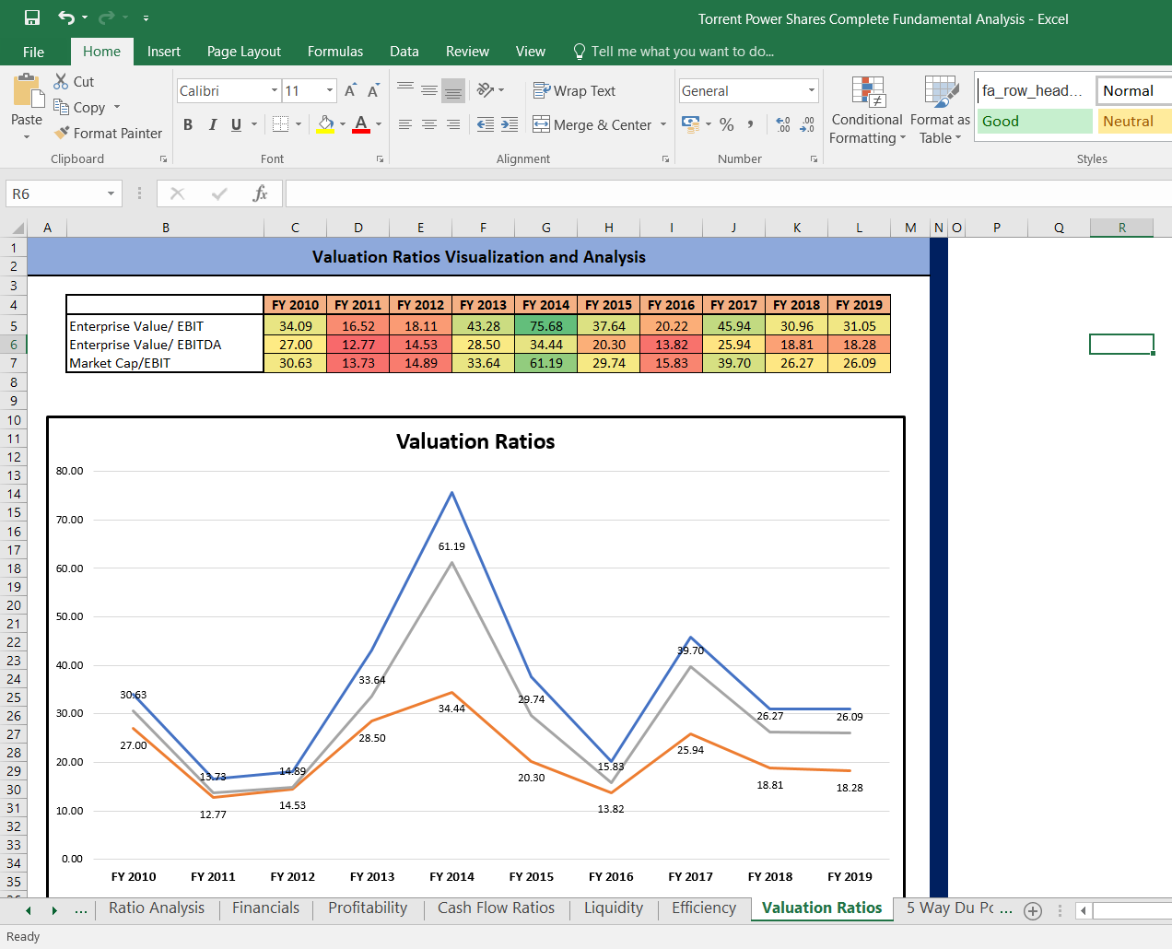This screenshot has height=949, width=1172.
Task: Click Merge & Center button
Action: pos(592,124)
